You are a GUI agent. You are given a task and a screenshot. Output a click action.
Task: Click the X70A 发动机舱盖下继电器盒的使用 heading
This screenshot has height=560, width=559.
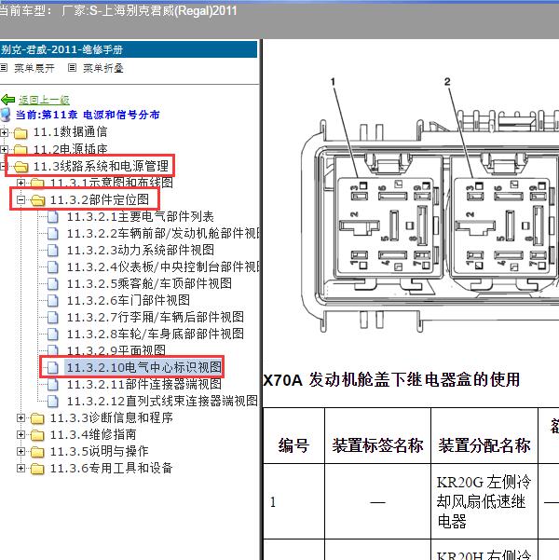(x=391, y=379)
